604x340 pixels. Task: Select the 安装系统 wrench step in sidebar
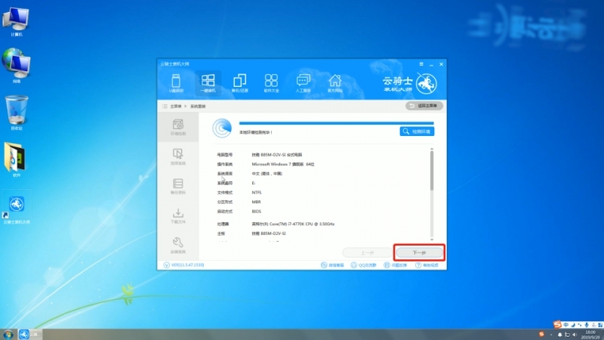pyautogui.click(x=178, y=245)
